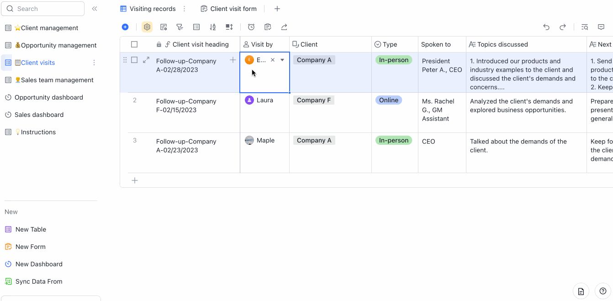Image resolution: width=613 pixels, height=301 pixels.
Task: Open the group records icon in toolbar
Action: click(196, 27)
